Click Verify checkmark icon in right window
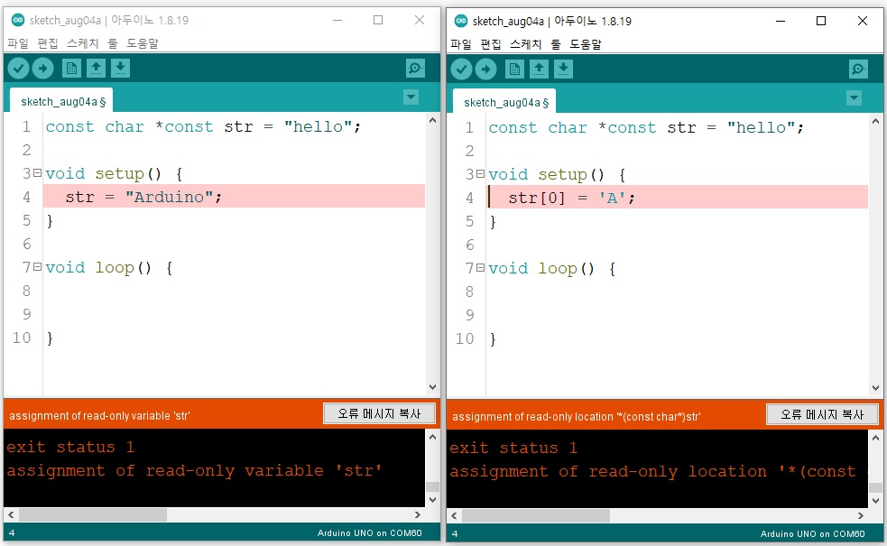Image resolution: width=887 pixels, height=546 pixels. coord(462,69)
